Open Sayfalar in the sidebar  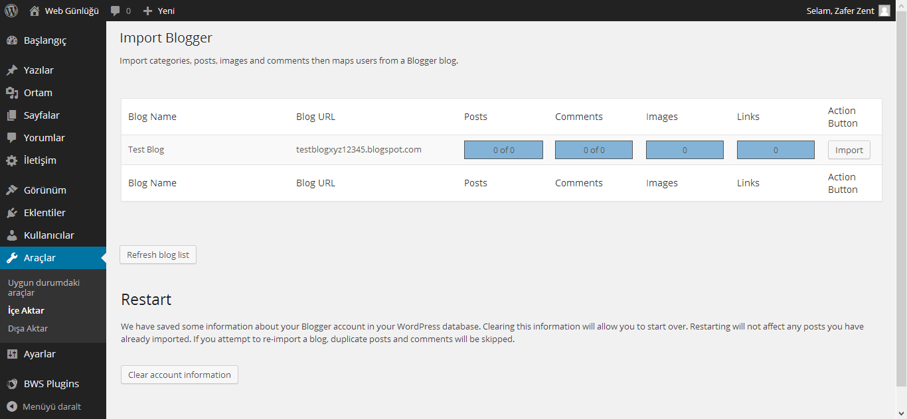pos(53,115)
